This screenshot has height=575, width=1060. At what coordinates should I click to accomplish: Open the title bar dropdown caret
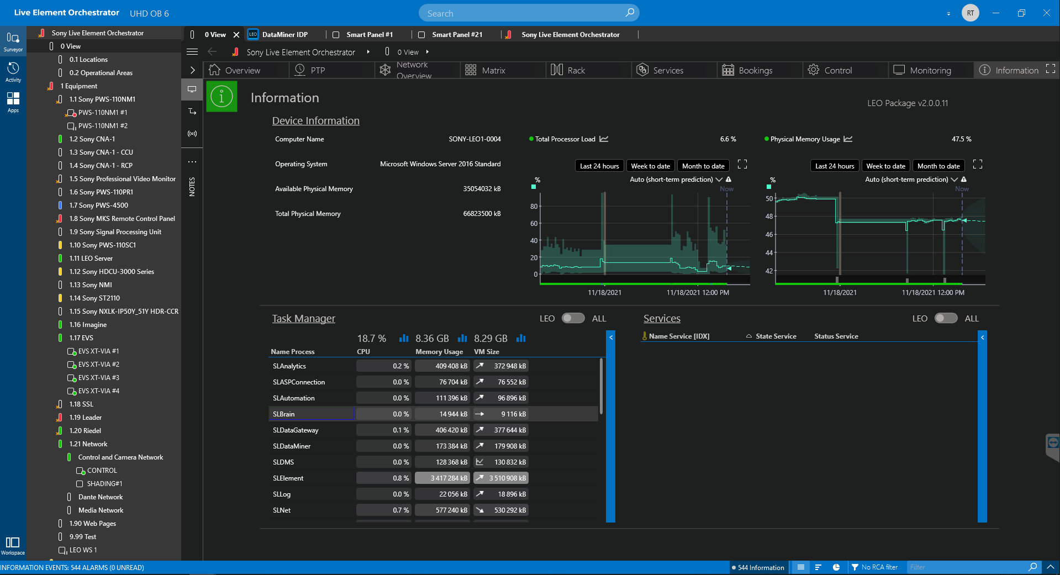click(948, 13)
